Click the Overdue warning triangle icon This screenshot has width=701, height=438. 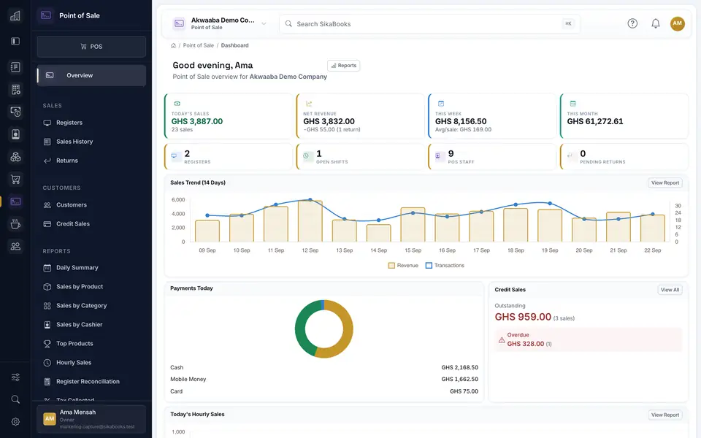[502, 340]
